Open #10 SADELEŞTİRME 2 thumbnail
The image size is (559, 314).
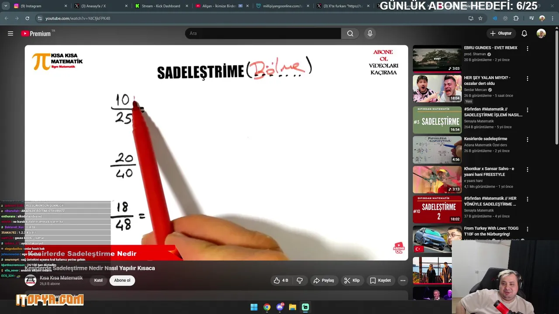pos(437,209)
